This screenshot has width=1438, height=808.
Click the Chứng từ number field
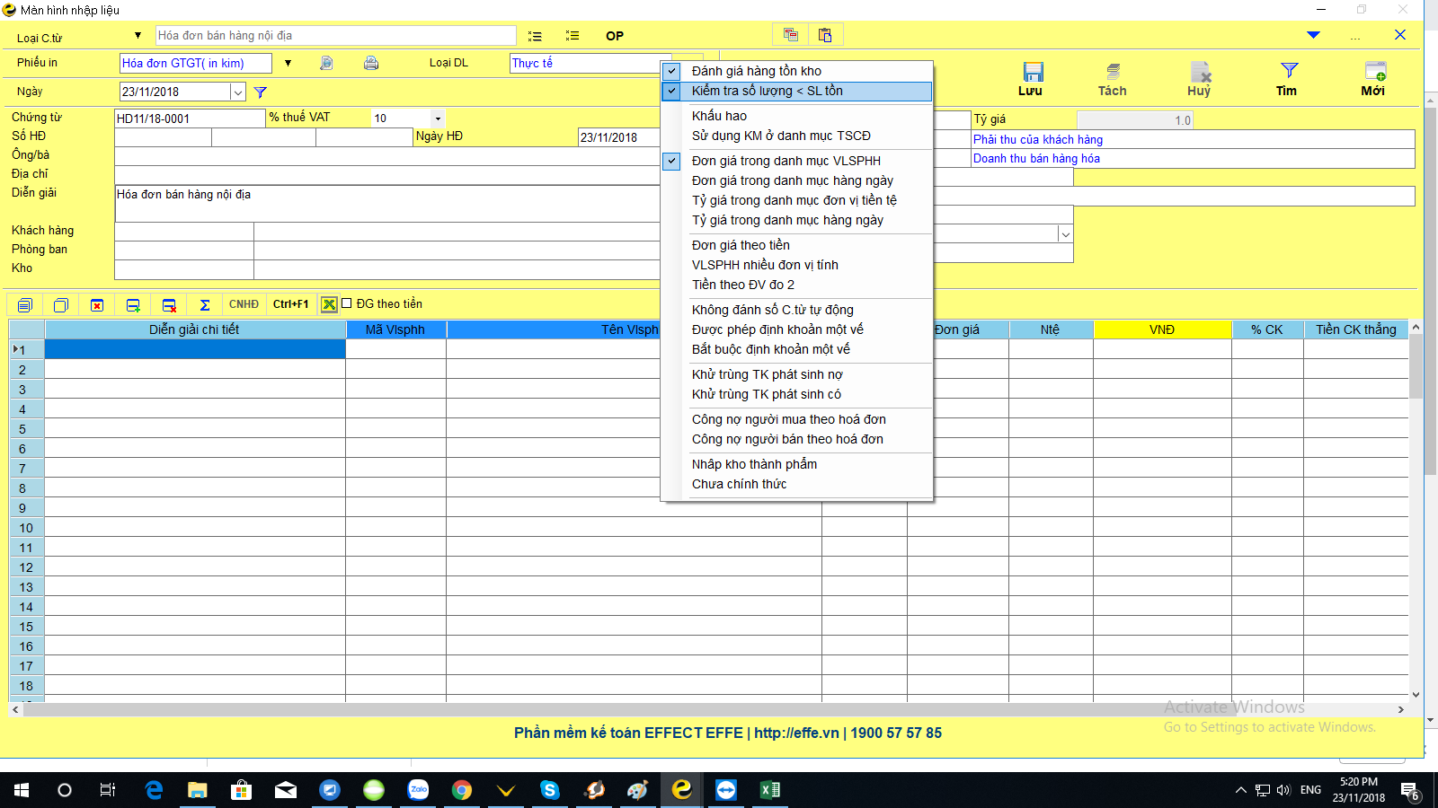(x=190, y=119)
